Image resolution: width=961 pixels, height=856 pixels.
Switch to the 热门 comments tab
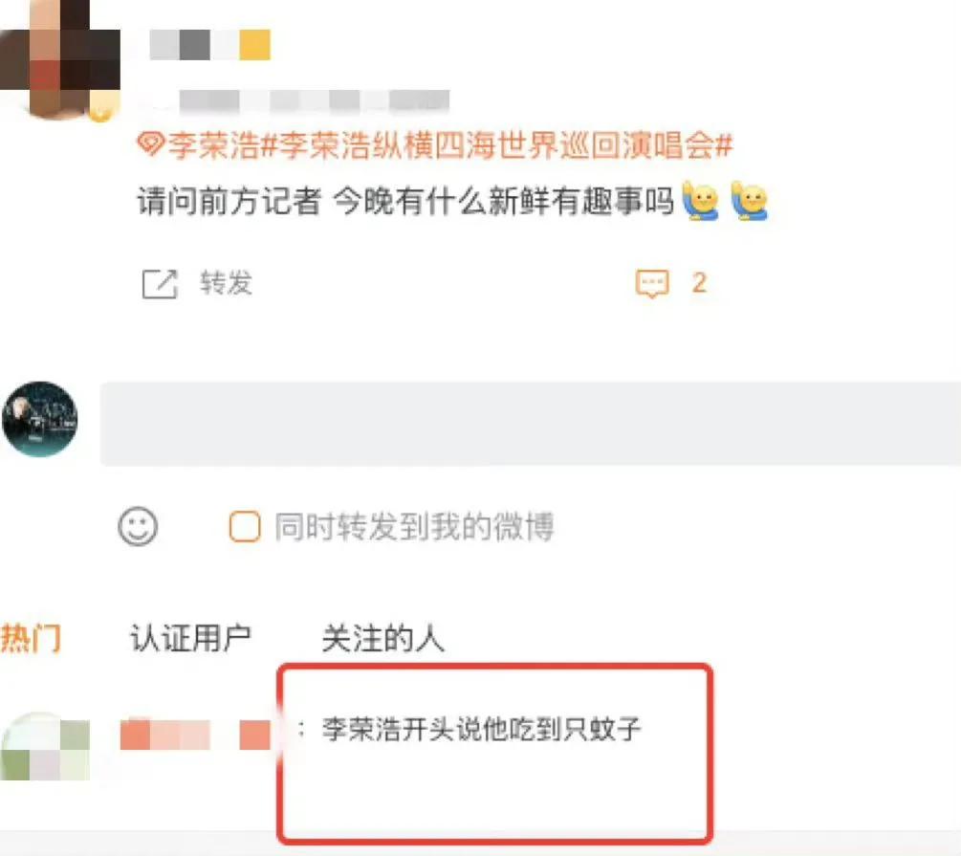pyautogui.click(x=31, y=638)
